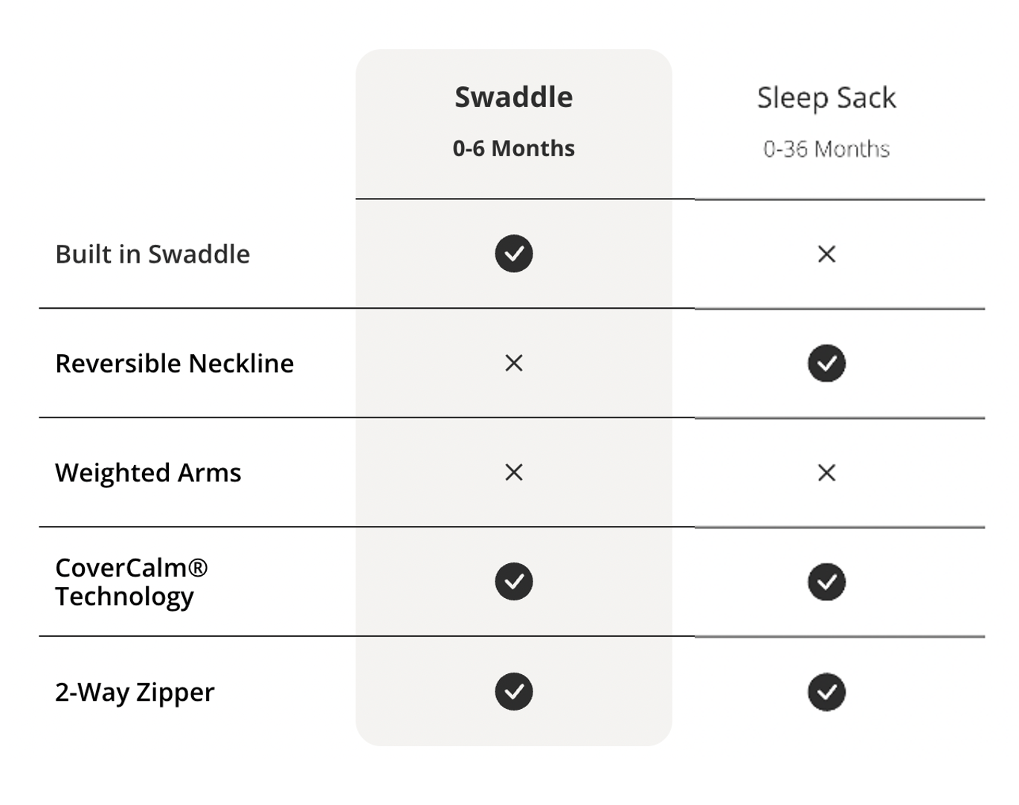Viewport: 1019px width, 805px height.
Task: Click the Sleep Sack 2-Way Zipper checkmark
Action: pos(826,692)
